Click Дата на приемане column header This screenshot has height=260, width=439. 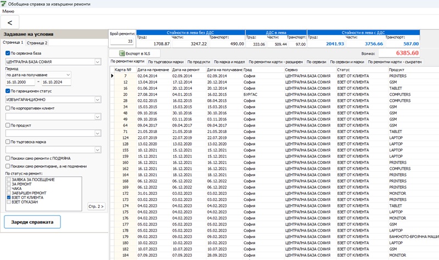(x=154, y=70)
